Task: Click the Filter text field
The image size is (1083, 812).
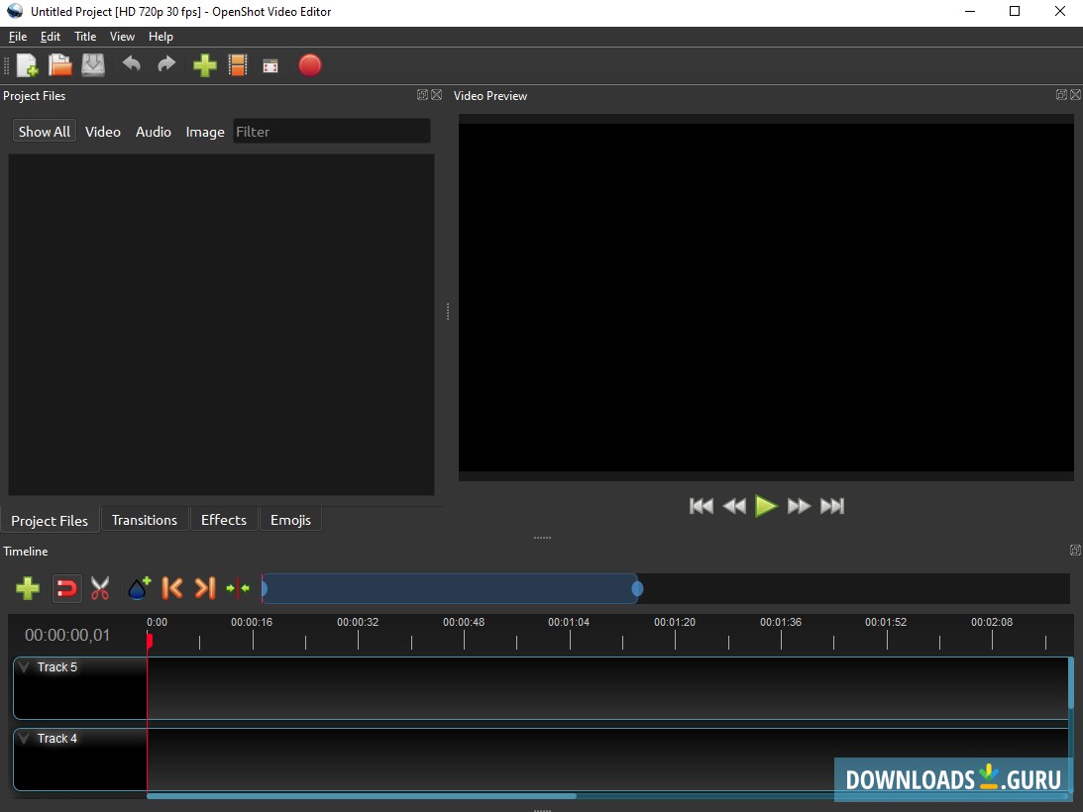Action: [331, 132]
